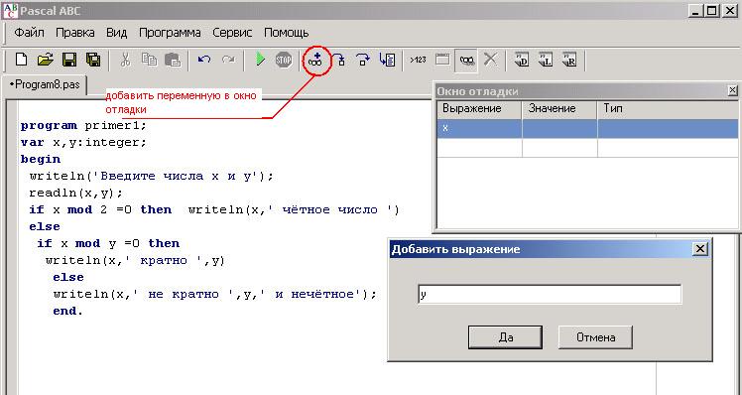Open the Программа menu

pyautogui.click(x=170, y=33)
